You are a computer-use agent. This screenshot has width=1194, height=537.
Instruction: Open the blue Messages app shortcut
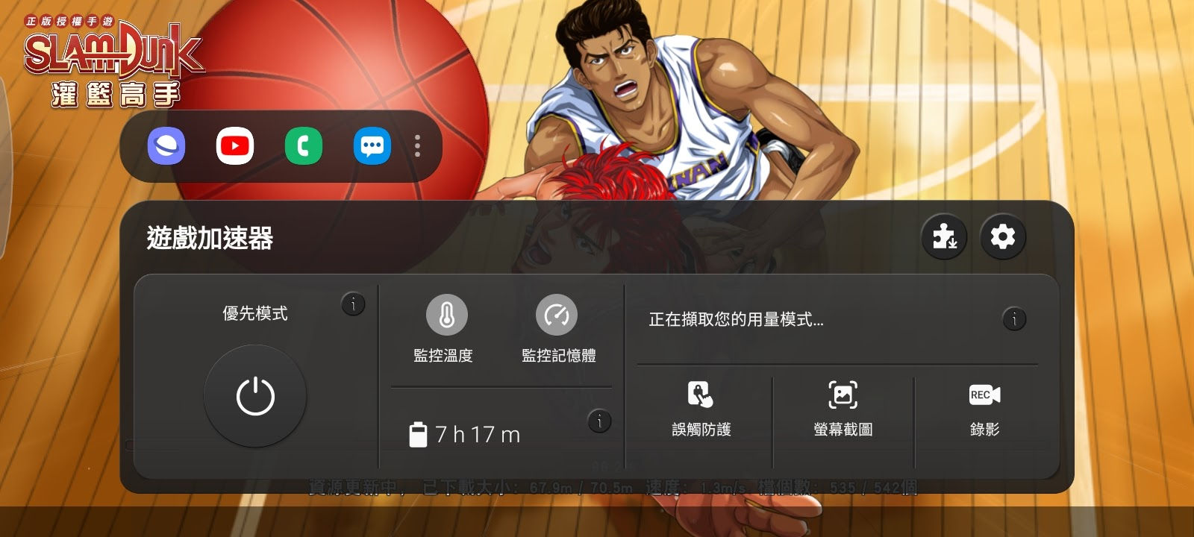(372, 146)
